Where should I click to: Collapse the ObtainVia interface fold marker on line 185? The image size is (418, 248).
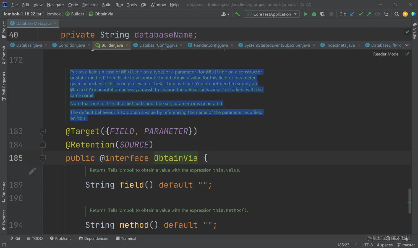tap(43, 158)
